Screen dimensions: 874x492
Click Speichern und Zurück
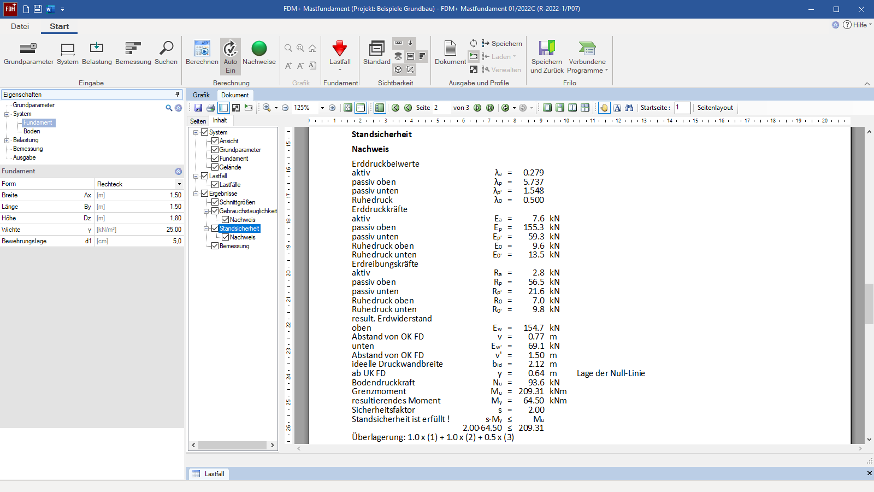coord(547,56)
